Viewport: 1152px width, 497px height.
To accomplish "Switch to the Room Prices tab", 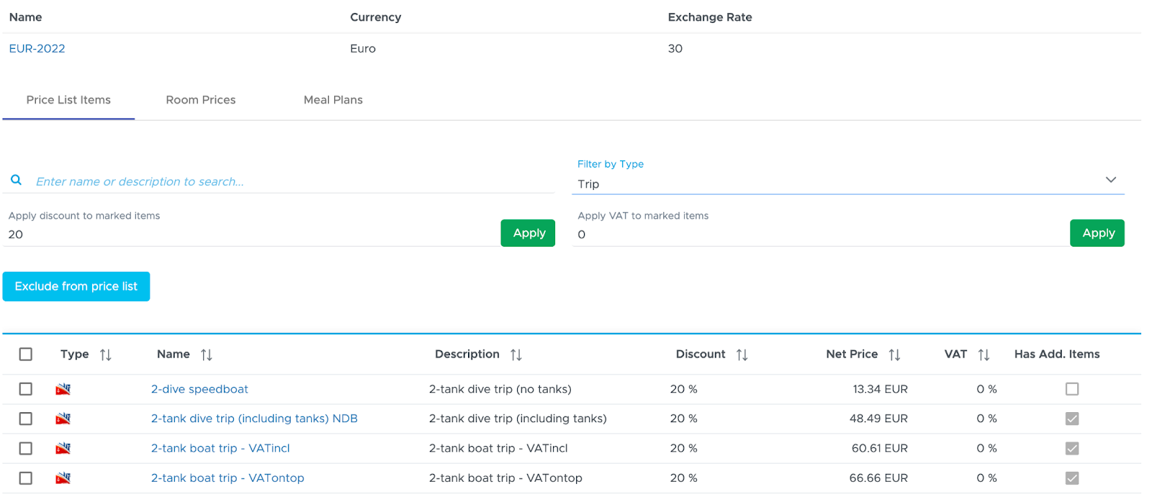I will 201,100.
